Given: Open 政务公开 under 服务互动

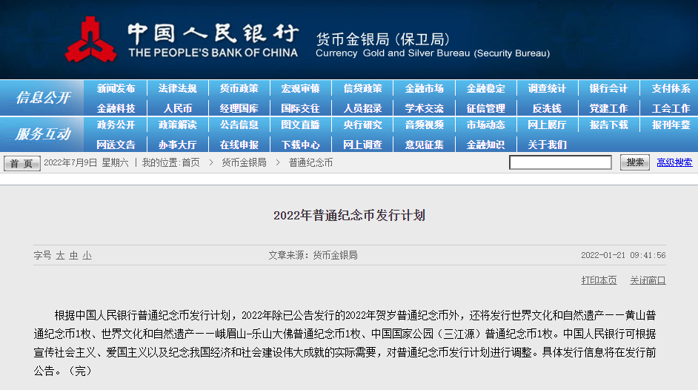Looking at the screenshot, I should click(116, 125).
